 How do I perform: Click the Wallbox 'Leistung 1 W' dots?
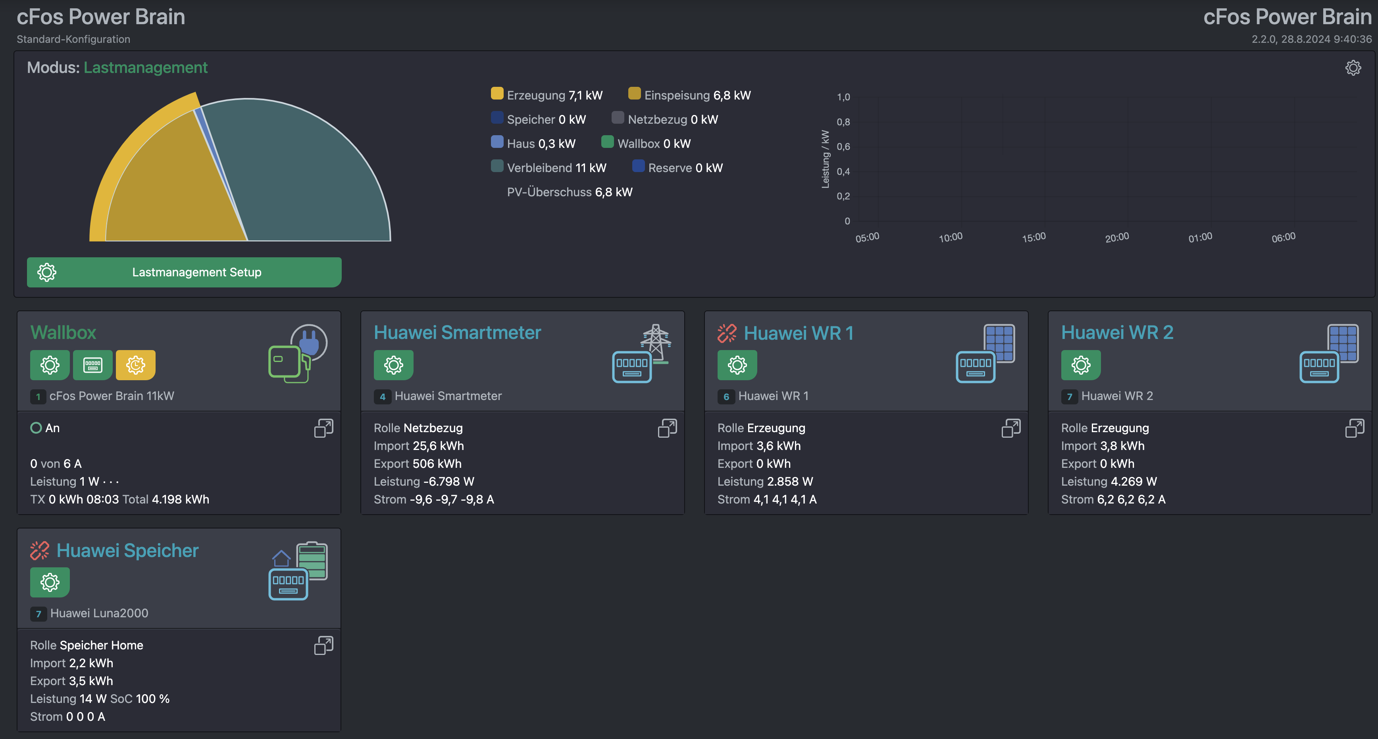click(111, 482)
